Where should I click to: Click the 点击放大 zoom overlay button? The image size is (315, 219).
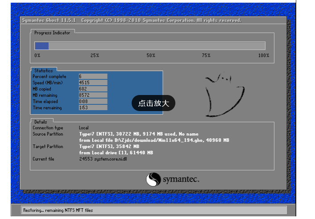pyautogui.click(x=153, y=103)
